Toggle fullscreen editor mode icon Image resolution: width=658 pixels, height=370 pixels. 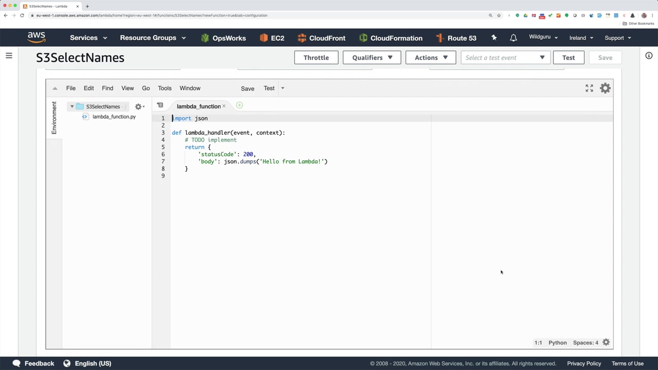click(x=589, y=88)
